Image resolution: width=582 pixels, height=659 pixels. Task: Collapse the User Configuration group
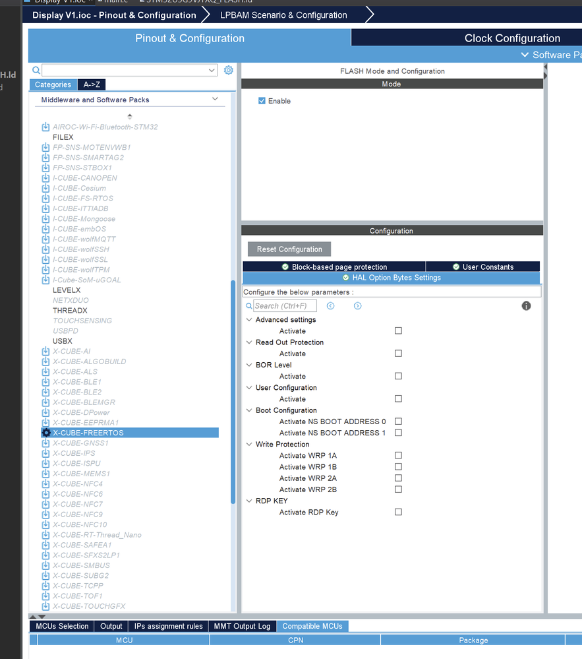pyautogui.click(x=249, y=388)
